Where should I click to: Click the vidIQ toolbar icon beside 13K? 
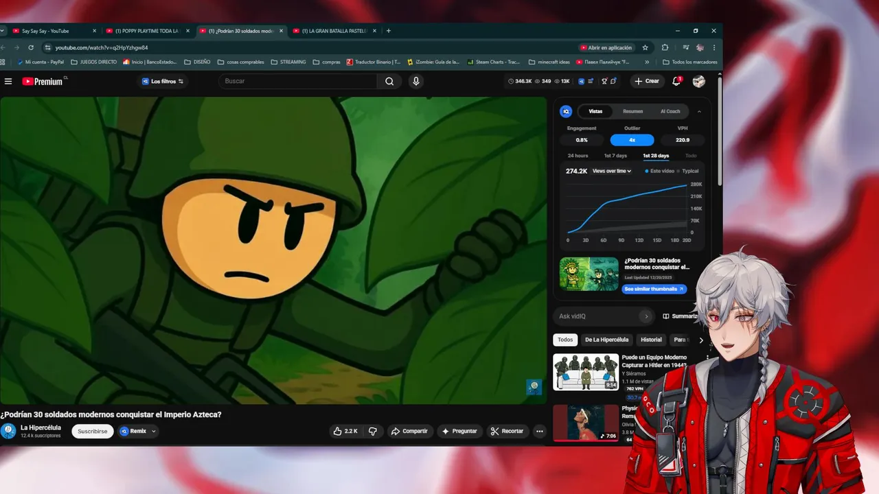coord(581,81)
